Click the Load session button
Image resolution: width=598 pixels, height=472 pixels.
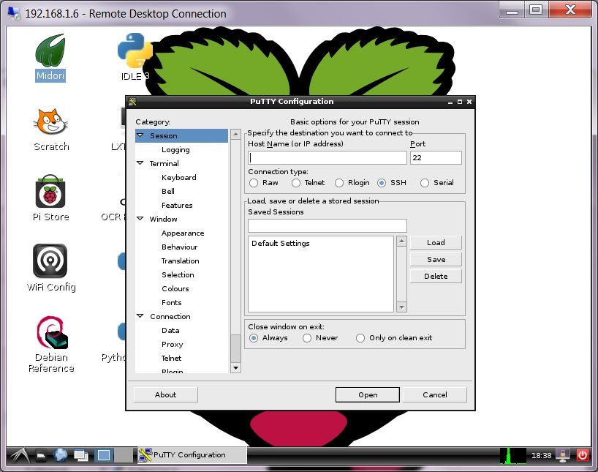coord(436,243)
